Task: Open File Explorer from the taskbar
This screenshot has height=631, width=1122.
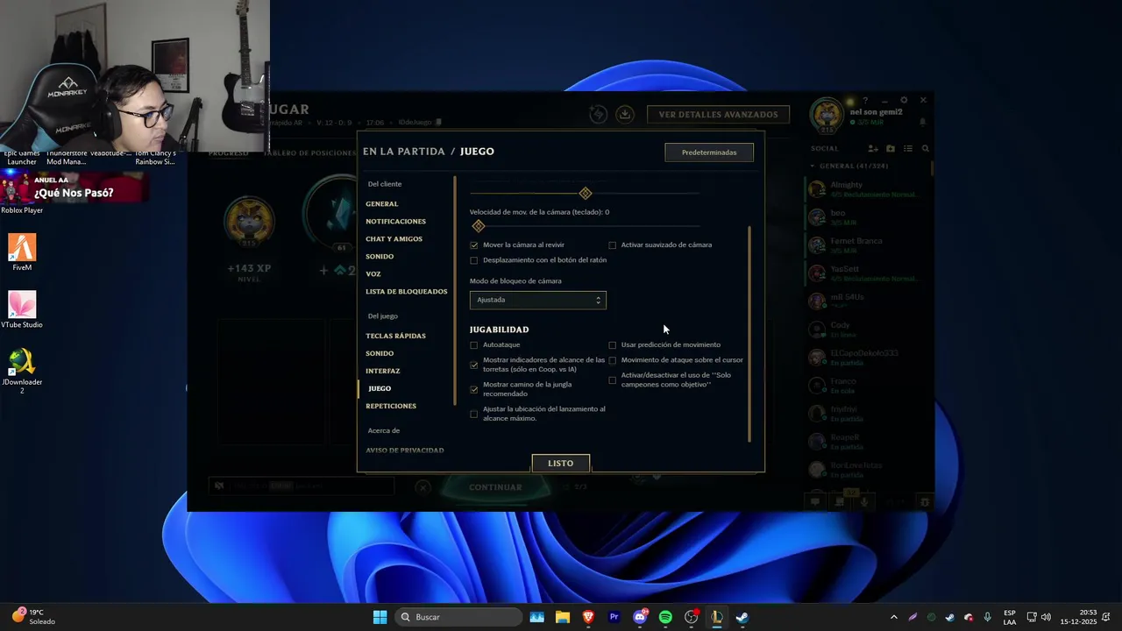Action: pos(562,617)
